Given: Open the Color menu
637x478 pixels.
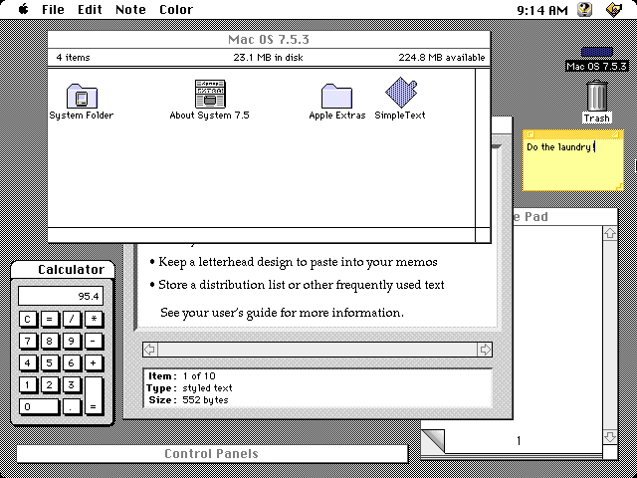Looking at the screenshot, I should tap(176, 9).
